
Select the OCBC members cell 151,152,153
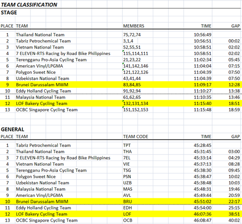[x=135, y=110]
